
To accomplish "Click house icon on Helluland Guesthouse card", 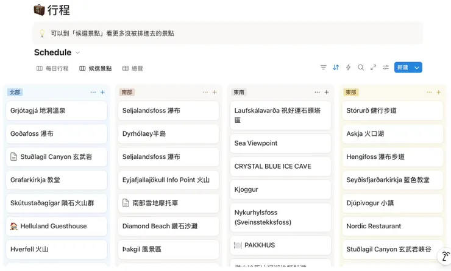I will coord(14,226).
